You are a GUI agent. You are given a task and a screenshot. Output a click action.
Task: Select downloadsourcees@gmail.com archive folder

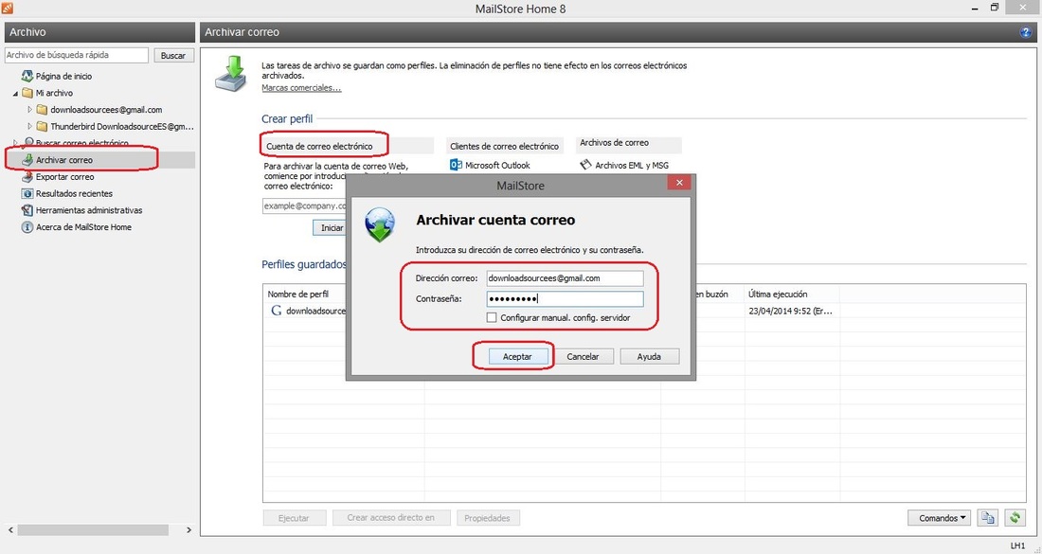[106, 110]
